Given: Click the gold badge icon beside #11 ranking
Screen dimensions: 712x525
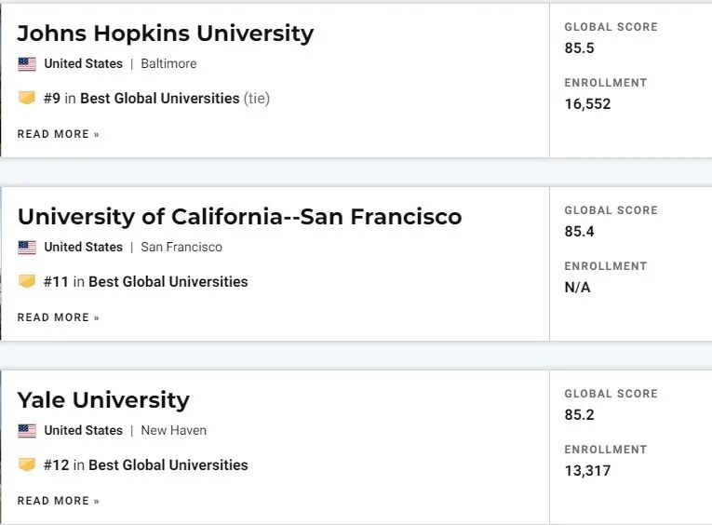Looking at the screenshot, I should [x=27, y=281].
